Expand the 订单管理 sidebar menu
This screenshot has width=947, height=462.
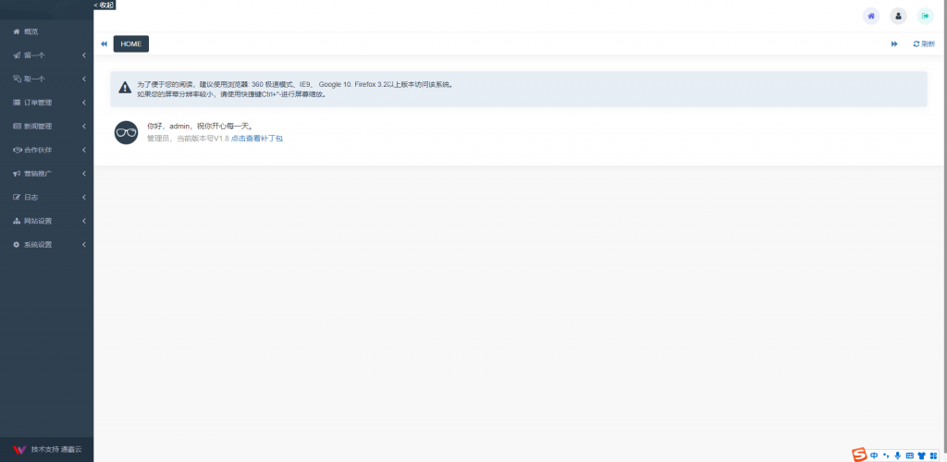coord(46,103)
